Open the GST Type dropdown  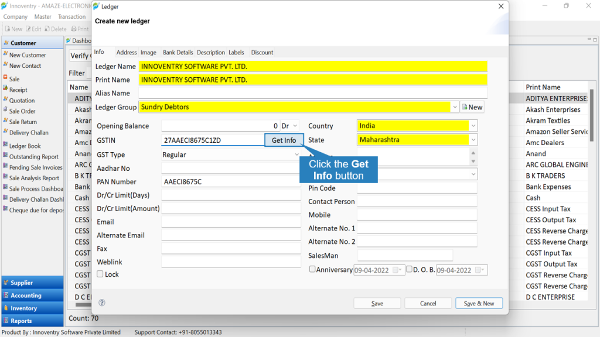tap(231, 154)
